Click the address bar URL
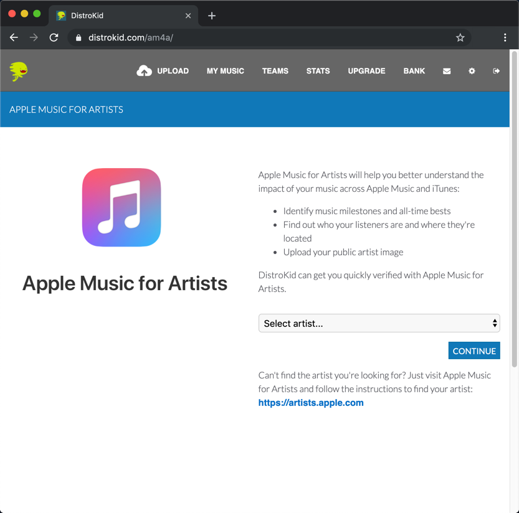This screenshot has width=519, height=513. 131,37
